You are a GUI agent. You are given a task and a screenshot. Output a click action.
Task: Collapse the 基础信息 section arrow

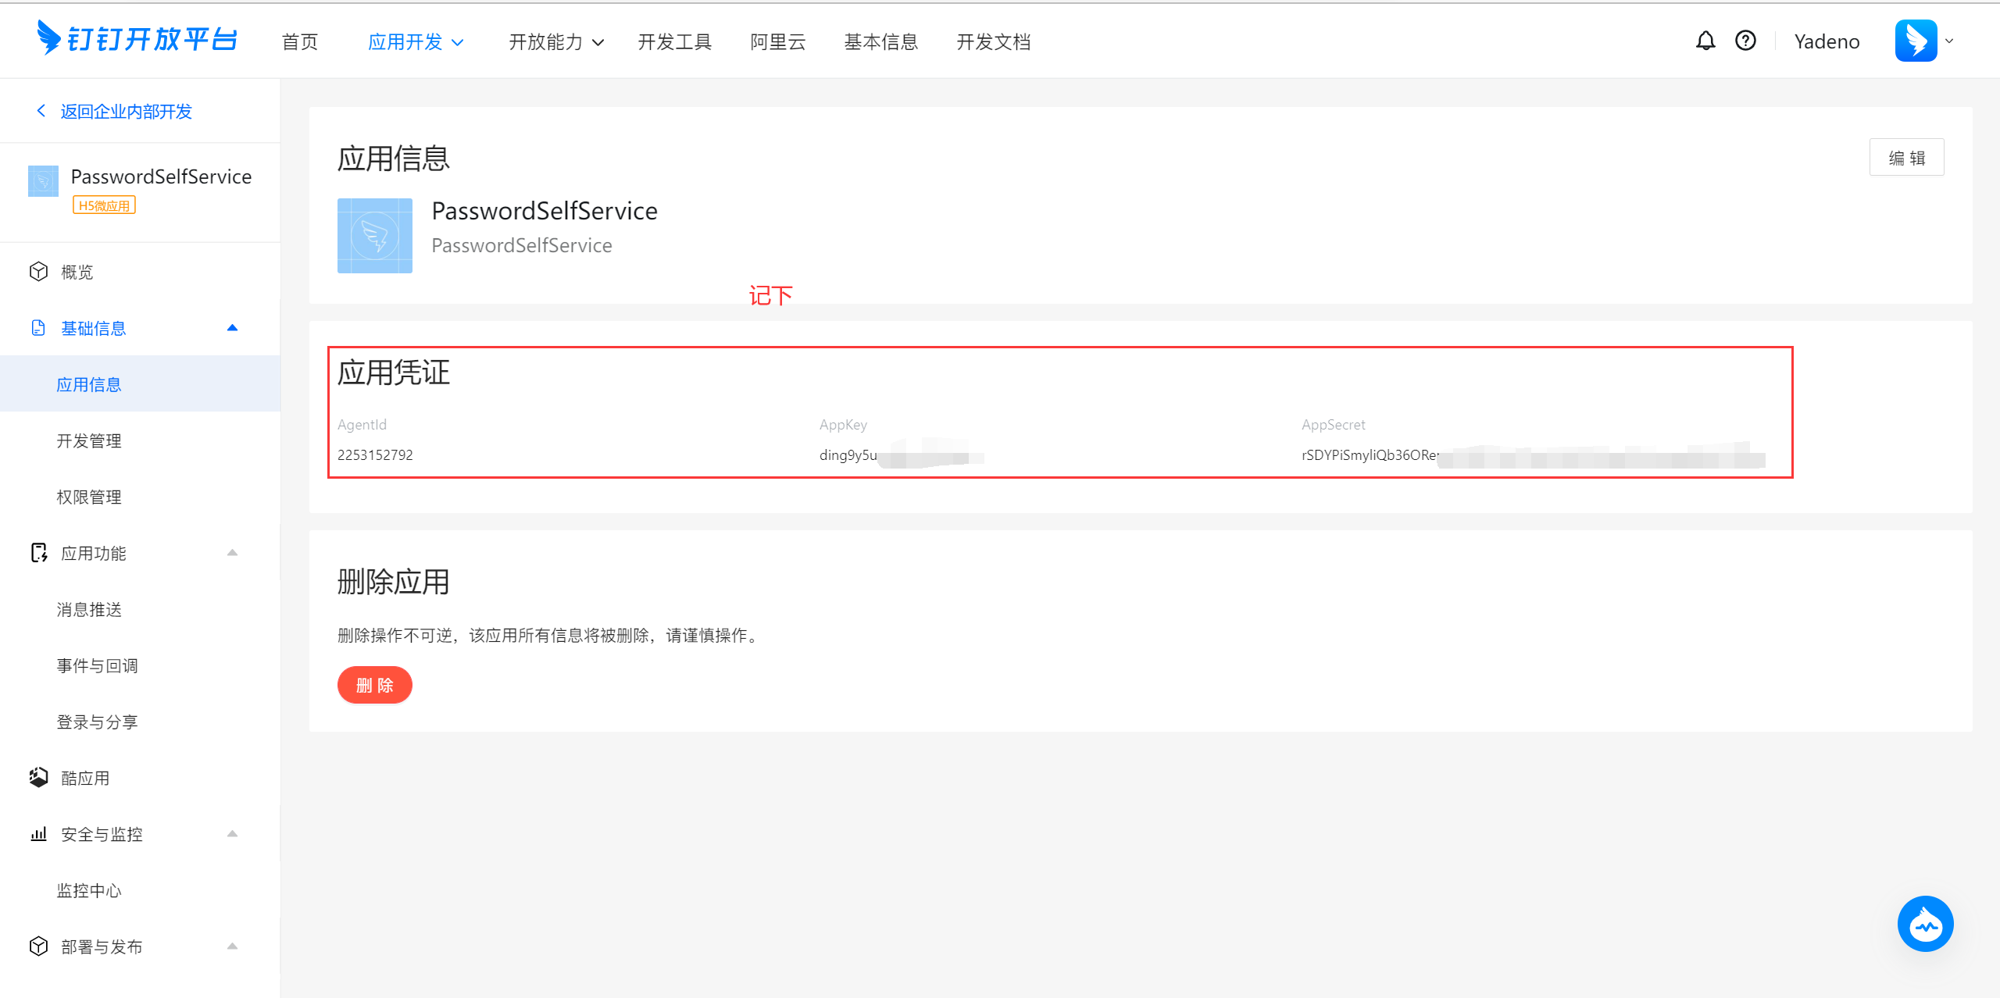point(232,328)
